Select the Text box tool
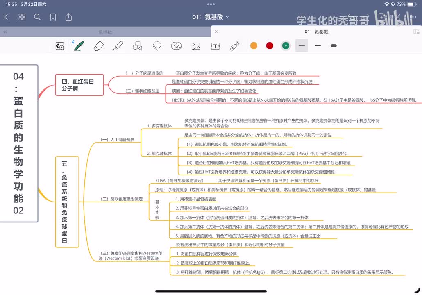This screenshot has width=422, height=295. point(216,46)
